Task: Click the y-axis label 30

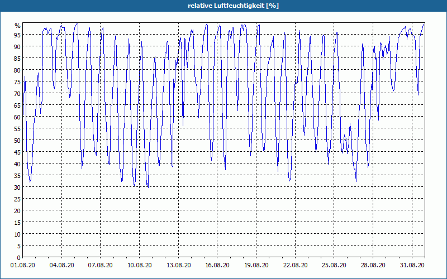Action: tap(17, 187)
